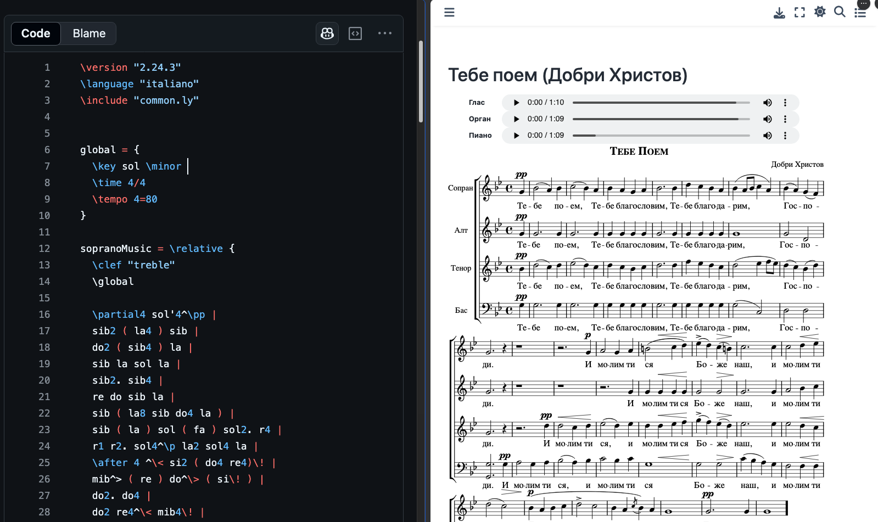Enter fullscreen mode with the expand icon
The image size is (878, 522).
point(799,12)
